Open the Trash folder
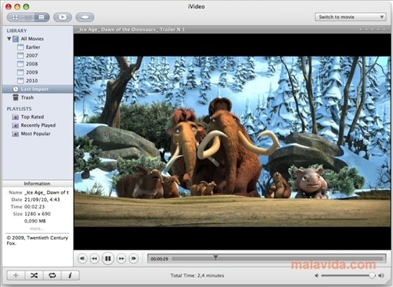The image size is (393, 287). click(27, 98)
